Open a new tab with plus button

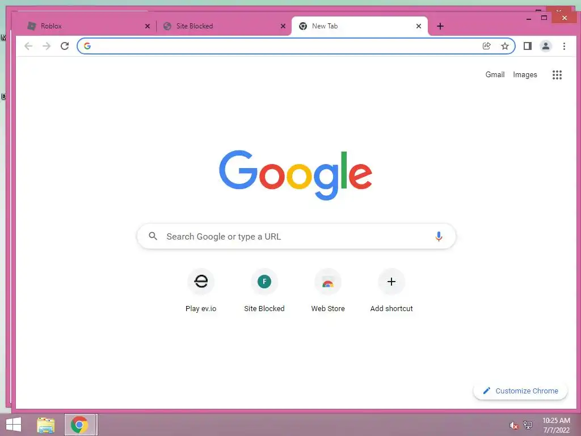pos(440,26)
